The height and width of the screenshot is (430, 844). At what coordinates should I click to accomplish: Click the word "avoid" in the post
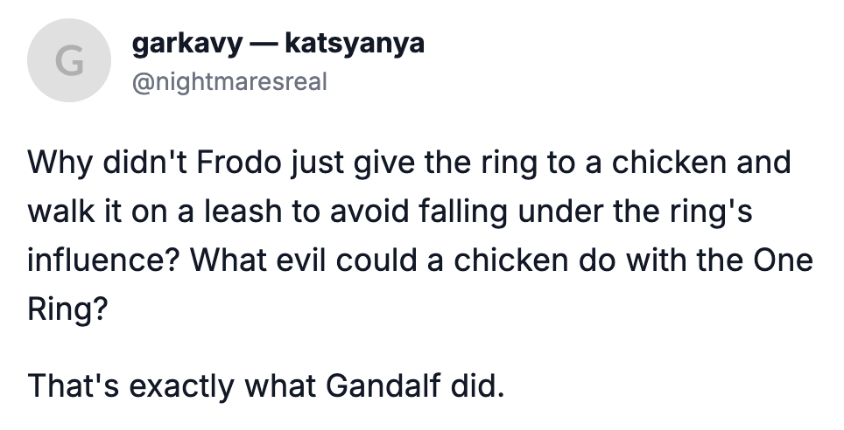(369, 212)
